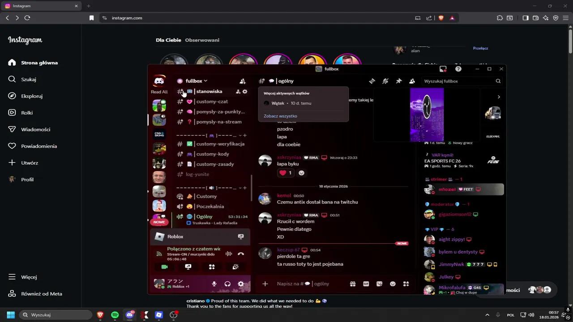573x322 pixels.
Task: Open Discord direct messages home icon
Action: click(x=159, y=81)
